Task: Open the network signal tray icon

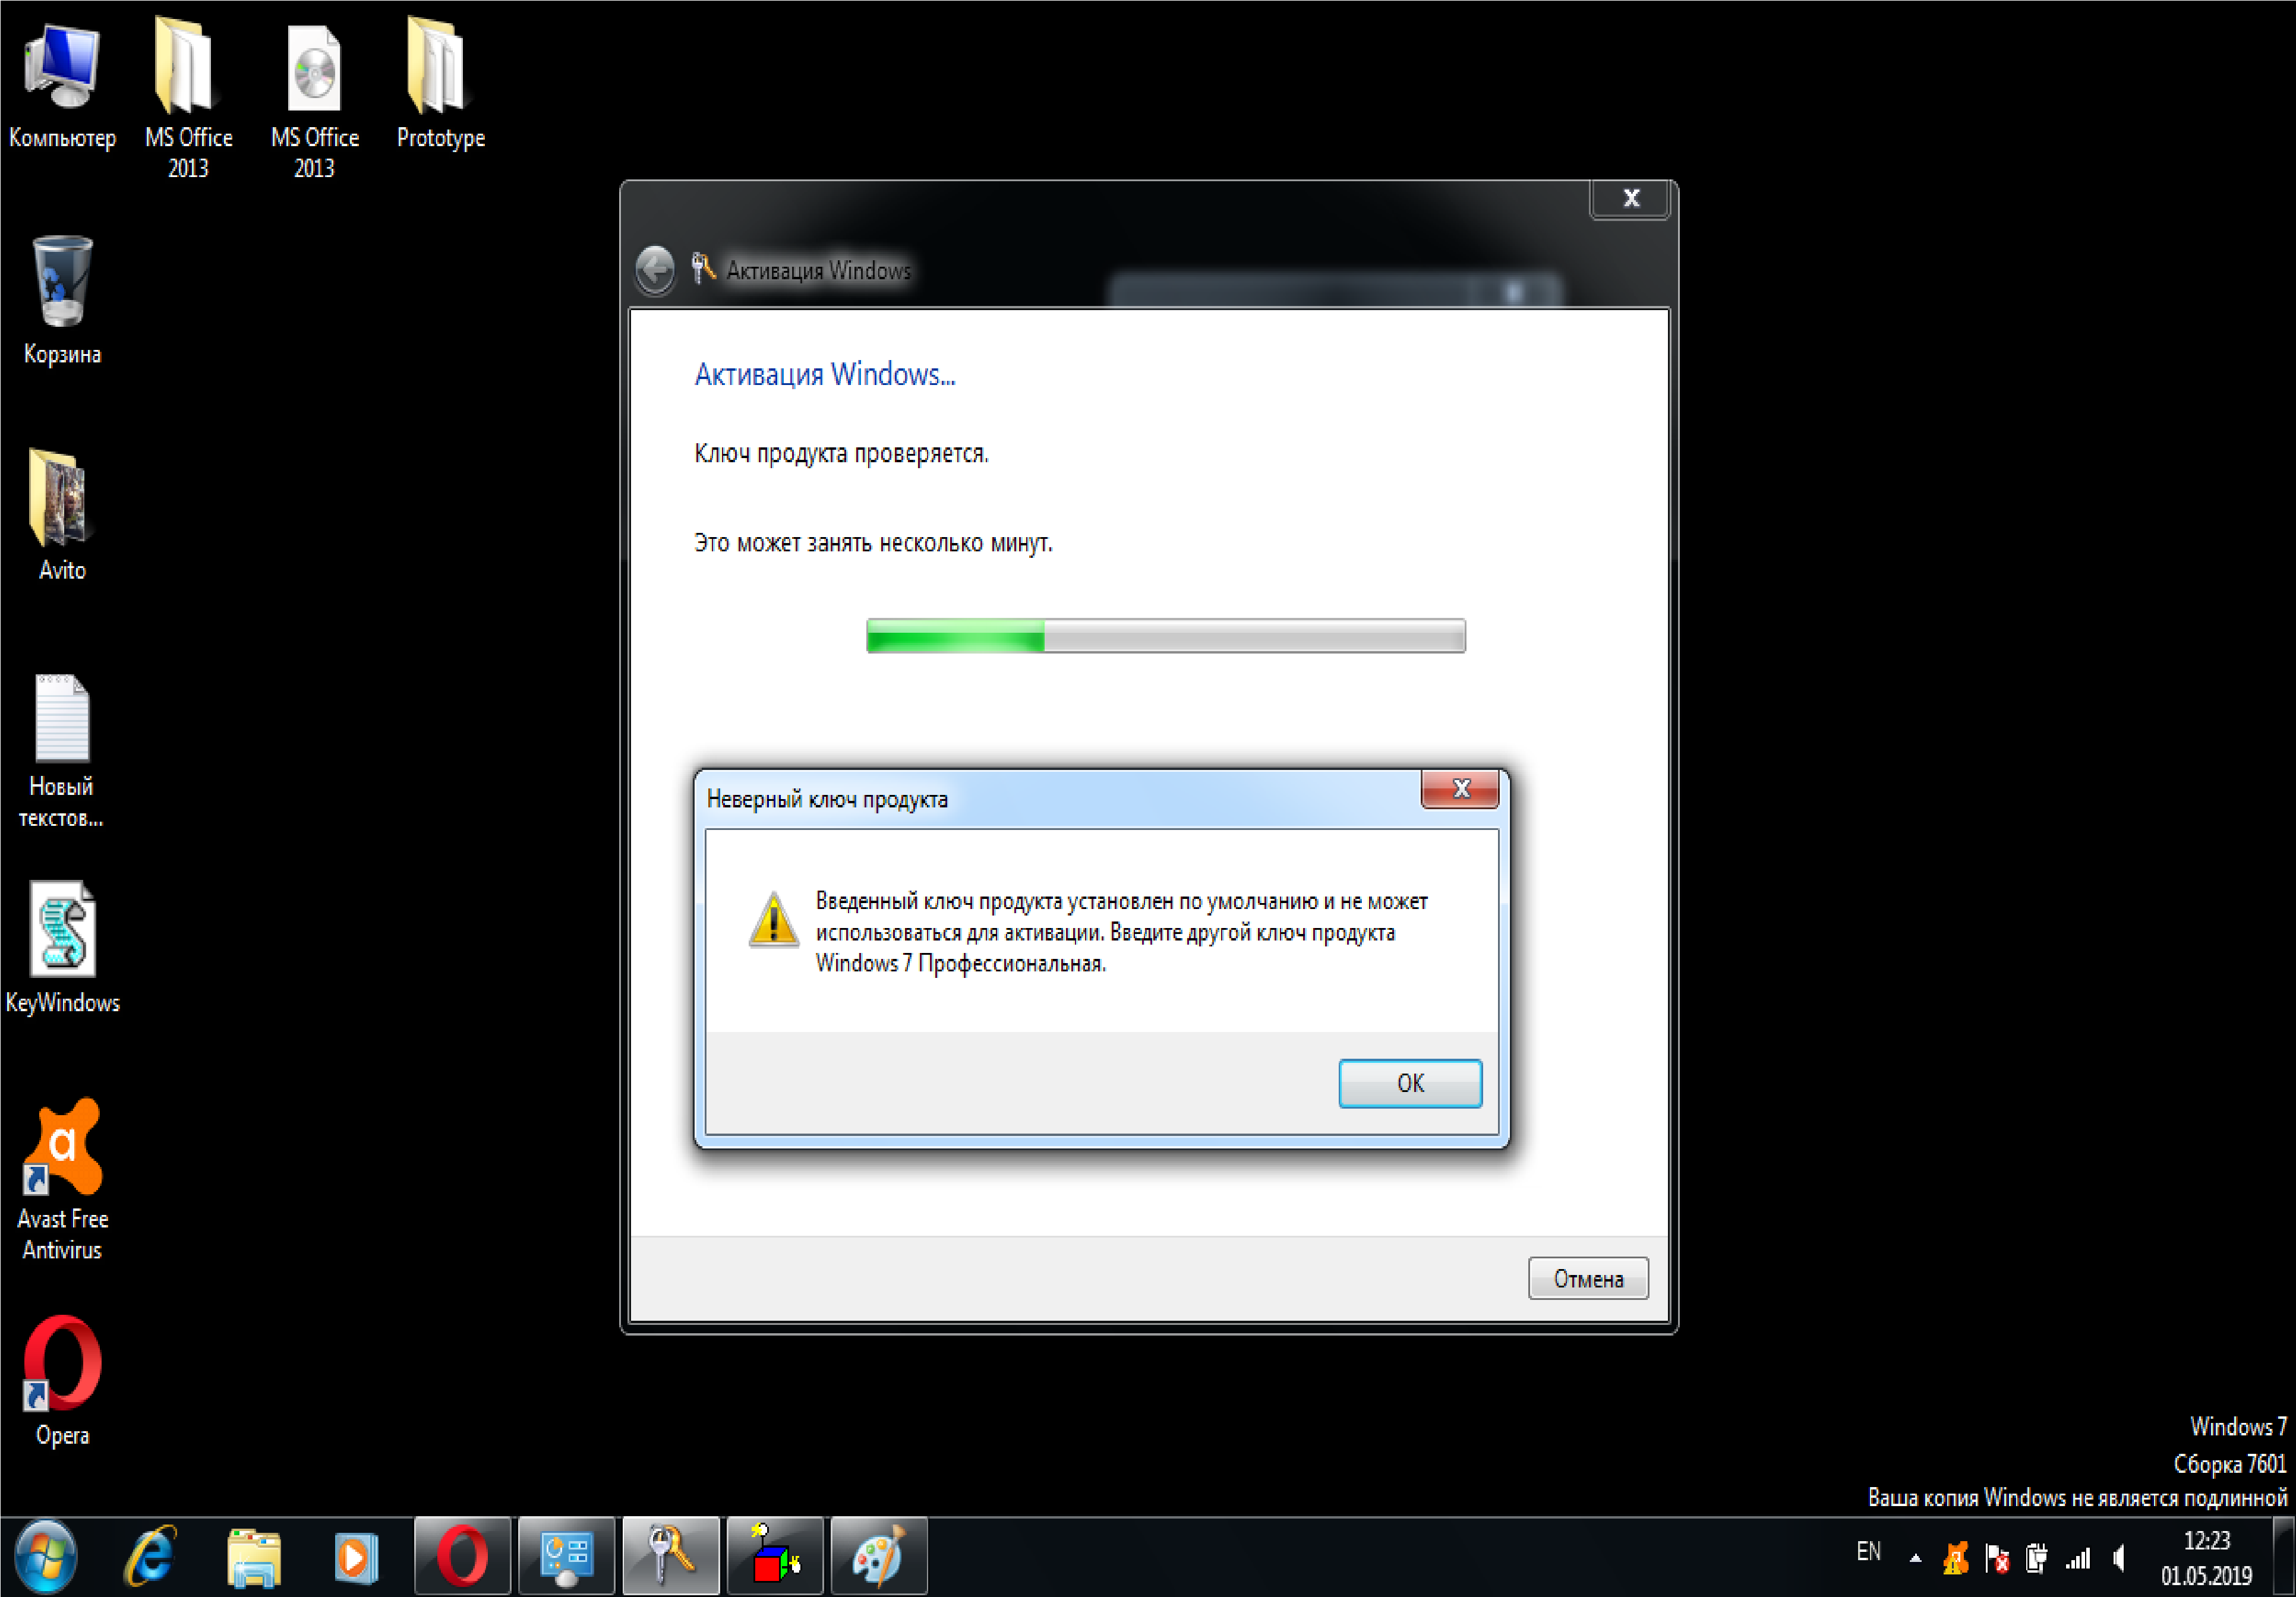Action: (x=2078, y=1558)
